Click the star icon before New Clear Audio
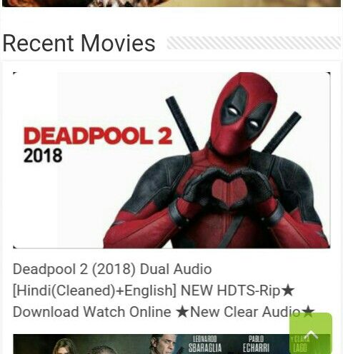 pyautogui.click(x=182, y=312)
